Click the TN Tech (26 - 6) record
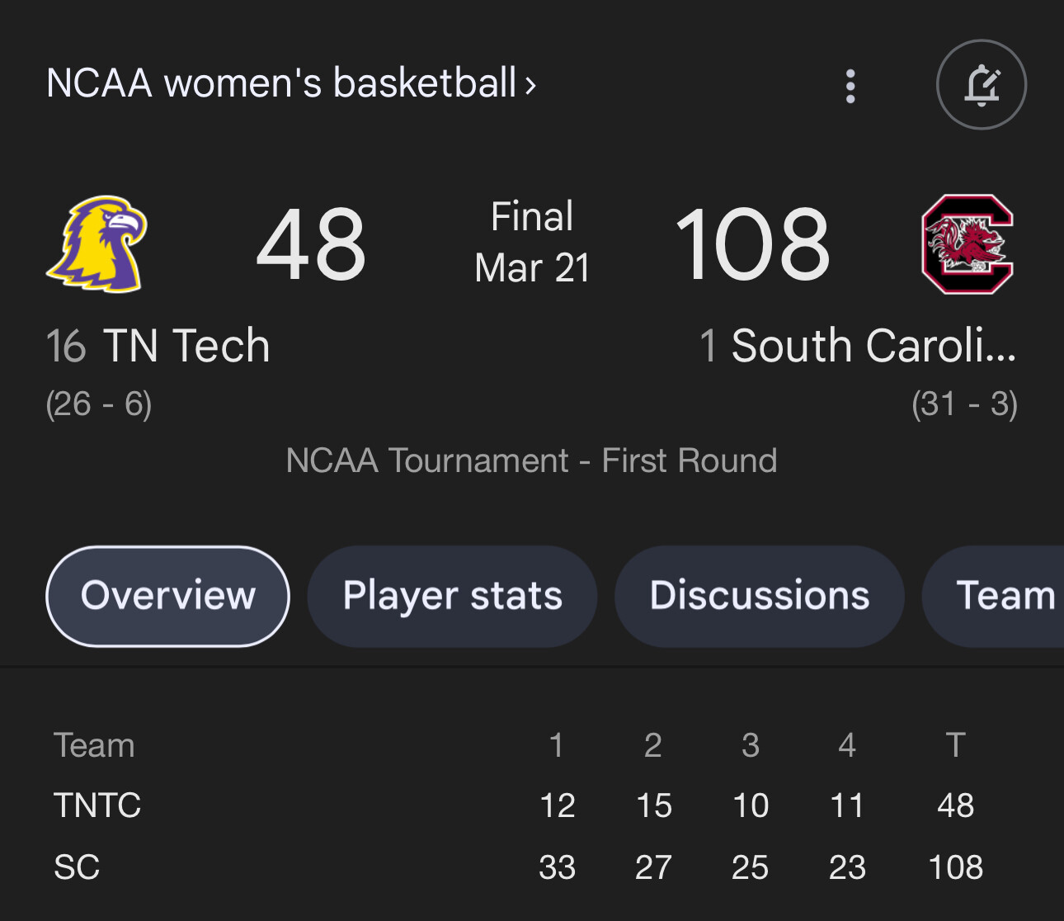The height and width of the screenshot is (921, 1064). [x=99, y=404]
